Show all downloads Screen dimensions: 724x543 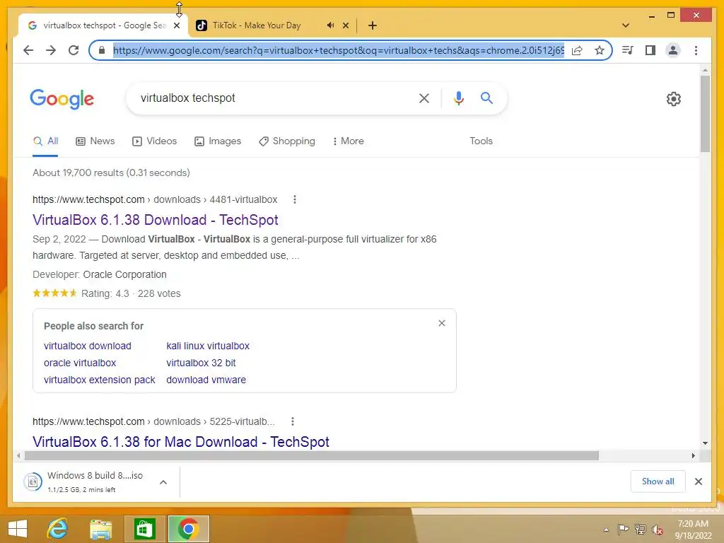click(x=658, y=481)
